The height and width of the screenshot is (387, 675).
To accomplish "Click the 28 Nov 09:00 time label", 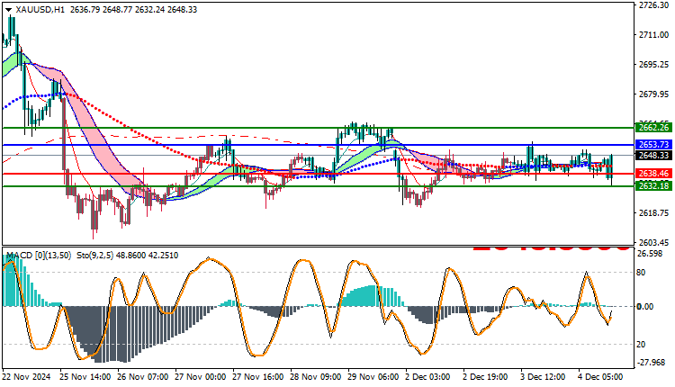I will tap(316, 377).
